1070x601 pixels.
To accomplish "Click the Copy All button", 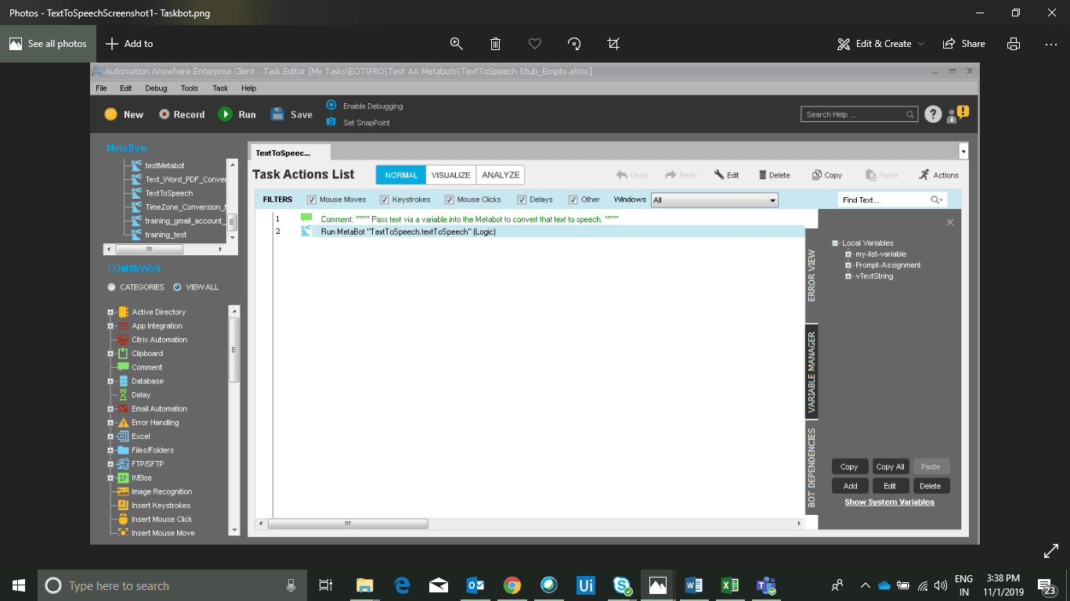I will (891, 466).
